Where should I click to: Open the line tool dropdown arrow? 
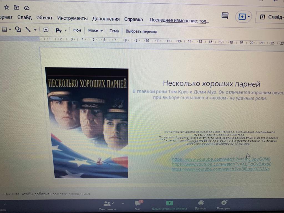click(x=35, y=30)
